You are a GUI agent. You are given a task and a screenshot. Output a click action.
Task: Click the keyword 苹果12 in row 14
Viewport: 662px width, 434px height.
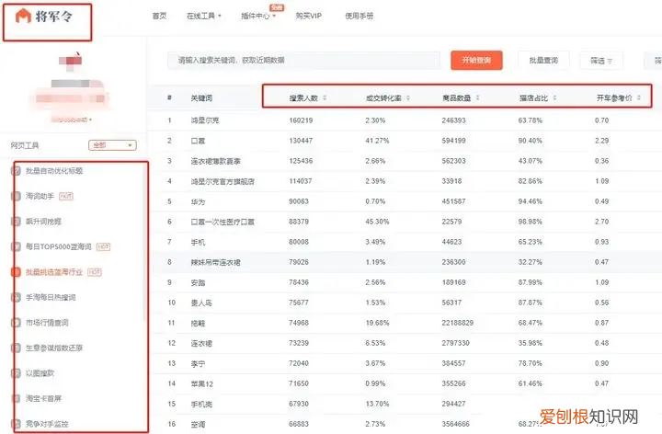201,383
